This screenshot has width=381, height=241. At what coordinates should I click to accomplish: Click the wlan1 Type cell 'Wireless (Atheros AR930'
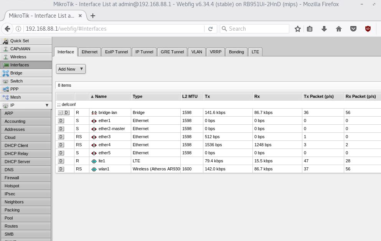click(x=156, y=169)
